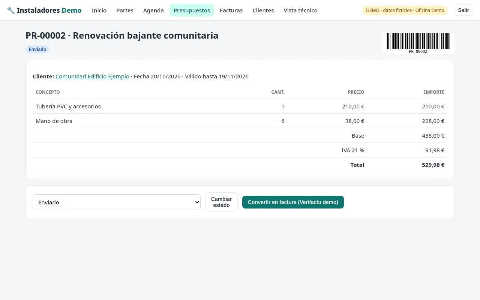This screenshot has width=480, height=300.
Task: Open the Partes section
Action: [x=125, y=10]
